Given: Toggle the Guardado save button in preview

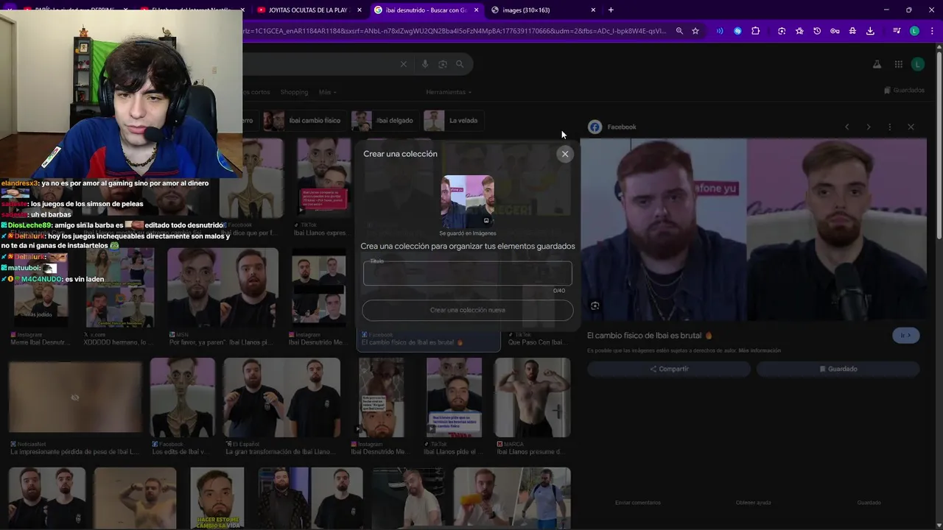Looking at the screenshot, I should [x=838, y=369].
